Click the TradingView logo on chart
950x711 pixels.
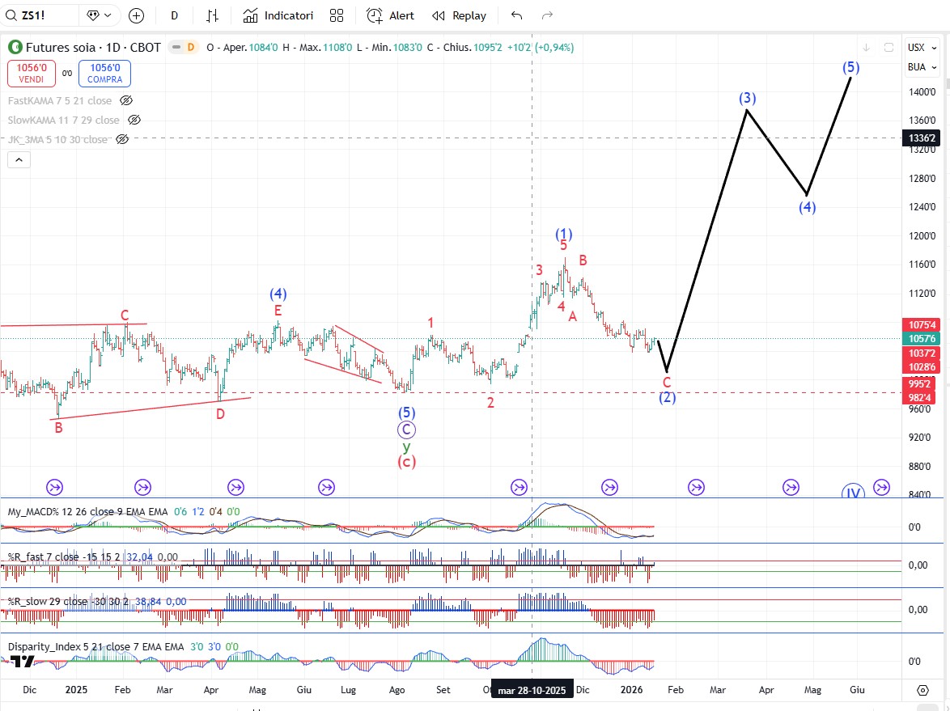click(x=22, y=662)
